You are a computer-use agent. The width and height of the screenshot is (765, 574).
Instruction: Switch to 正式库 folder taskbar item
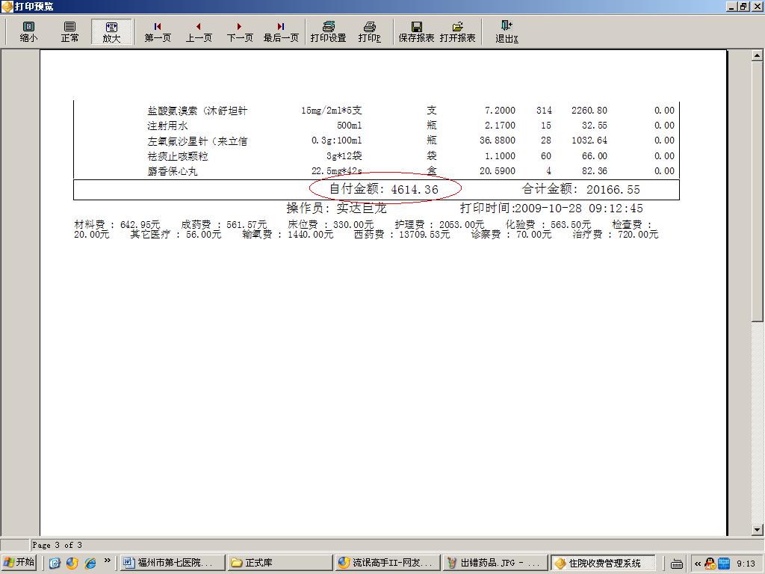pyautogui.click(x=280, y=563)
